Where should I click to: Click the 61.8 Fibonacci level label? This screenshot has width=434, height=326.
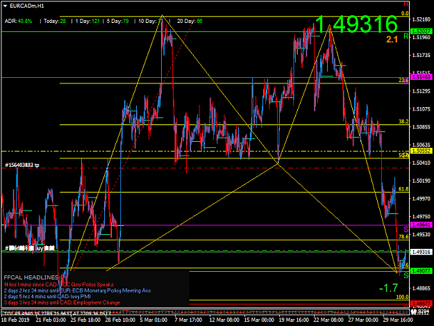click(403, 189)
